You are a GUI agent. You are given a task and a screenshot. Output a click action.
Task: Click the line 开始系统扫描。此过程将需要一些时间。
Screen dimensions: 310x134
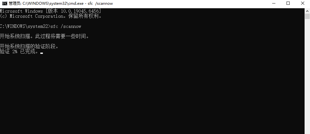[44, 36]
